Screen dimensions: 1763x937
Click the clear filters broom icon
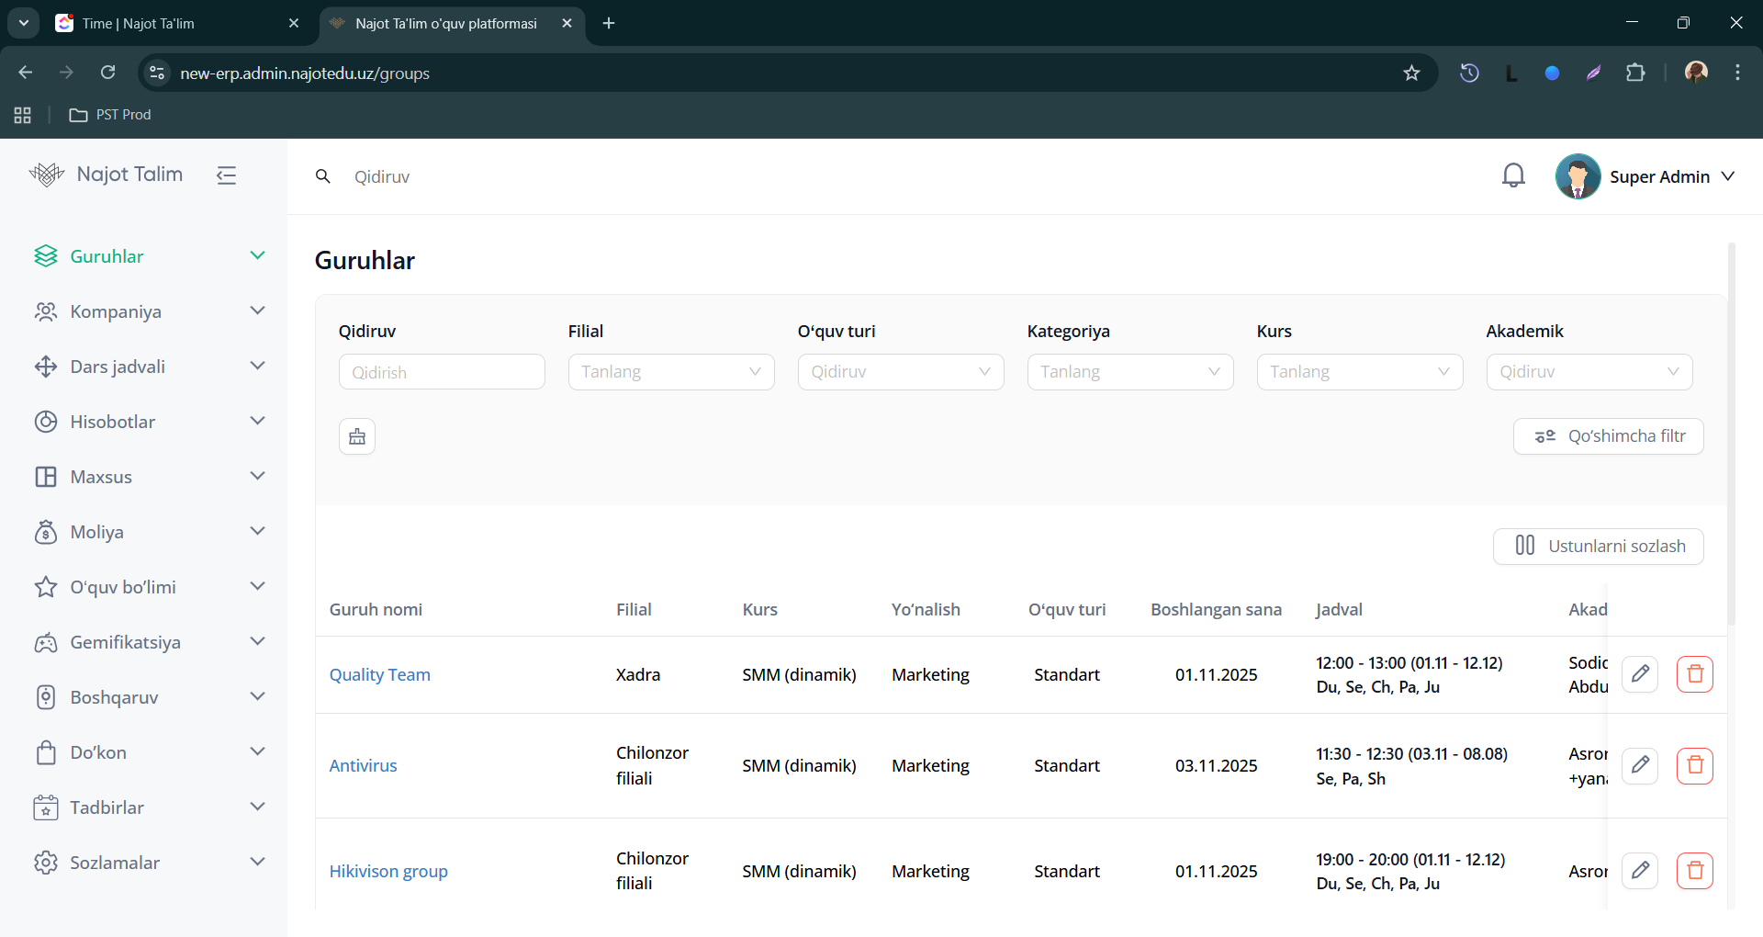point(357,436)
